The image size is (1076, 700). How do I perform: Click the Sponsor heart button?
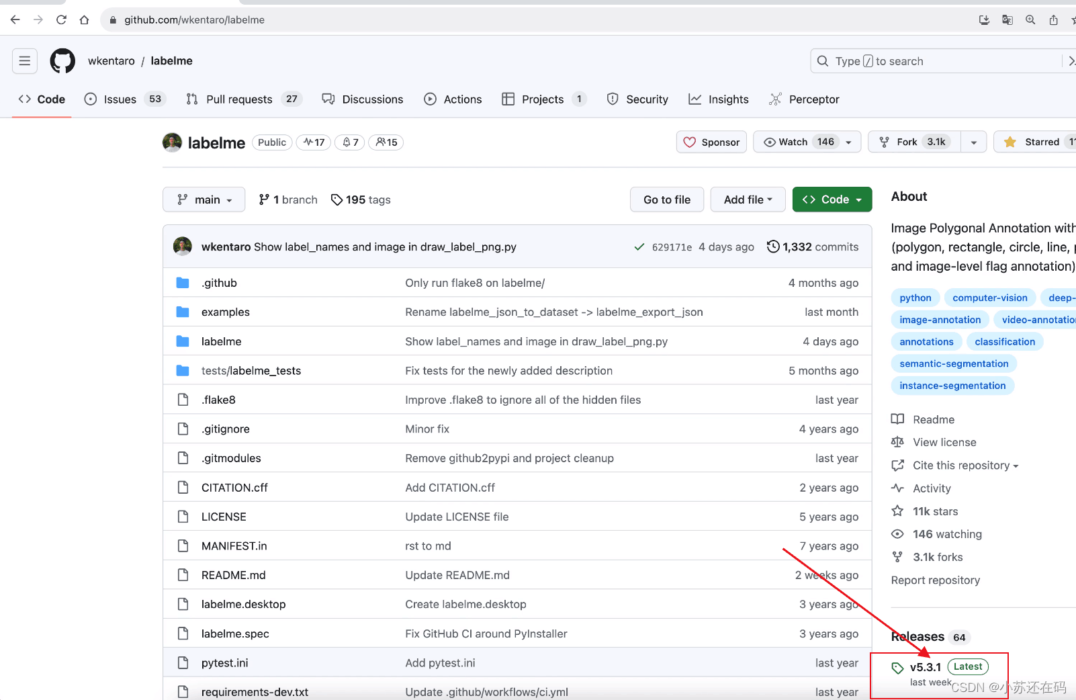point(711,142)
